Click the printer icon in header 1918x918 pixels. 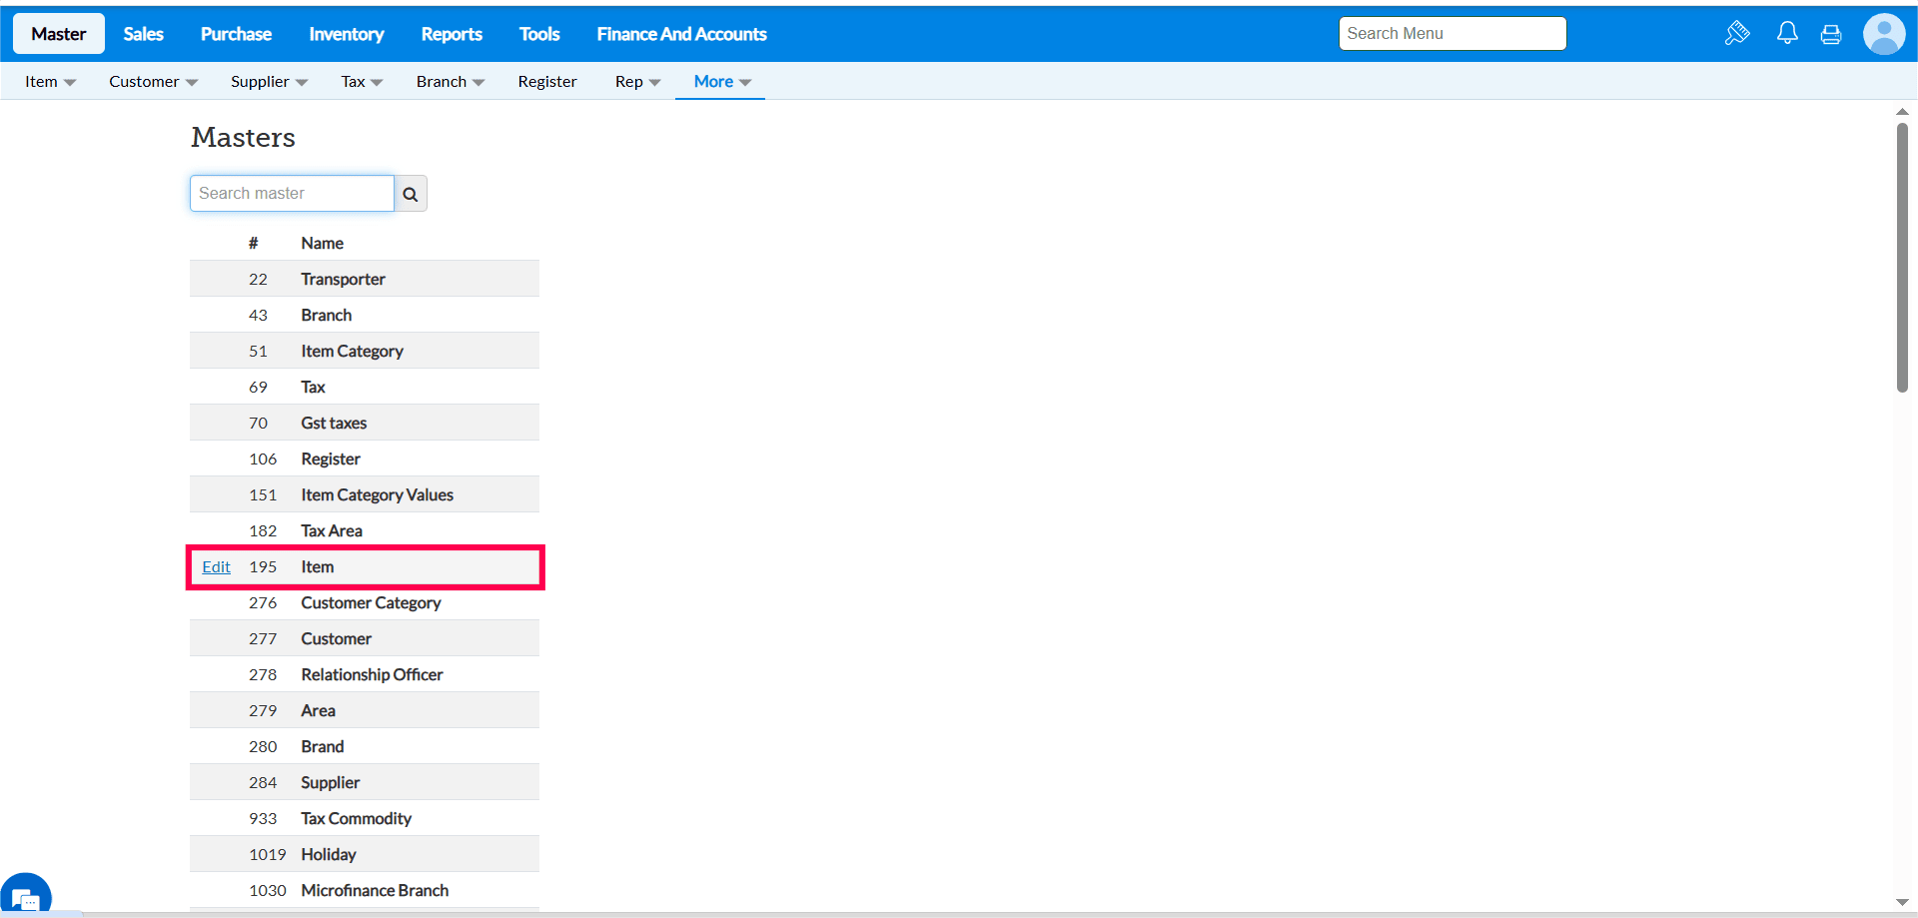[x=1831, y=34]
